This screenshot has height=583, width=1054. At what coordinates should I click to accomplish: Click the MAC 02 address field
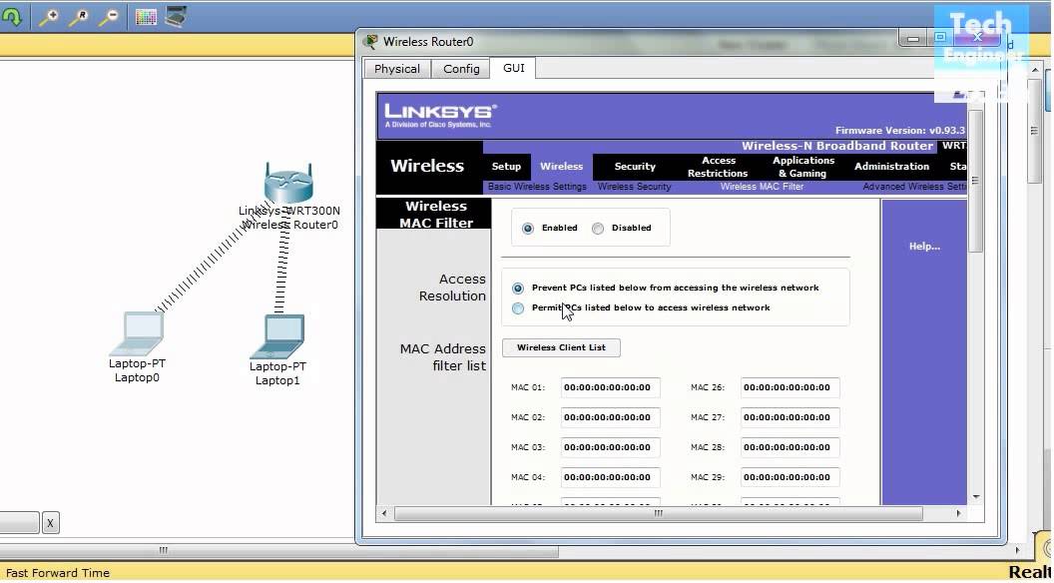pyautogui.click(x=611, y=417)
